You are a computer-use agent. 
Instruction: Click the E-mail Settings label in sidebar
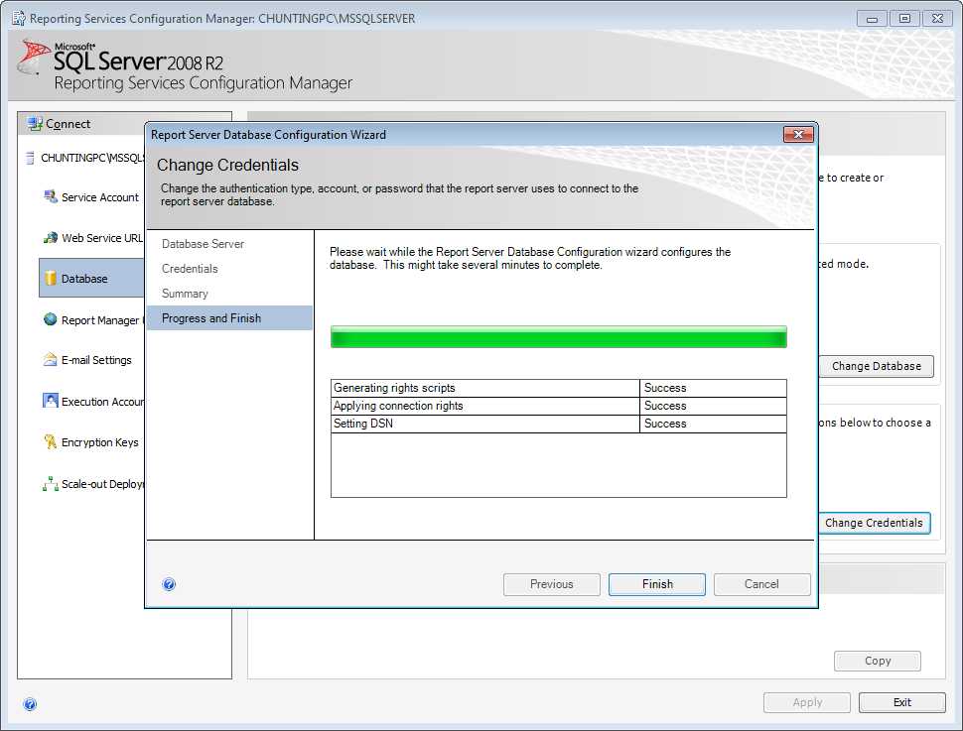pos(96,360)
